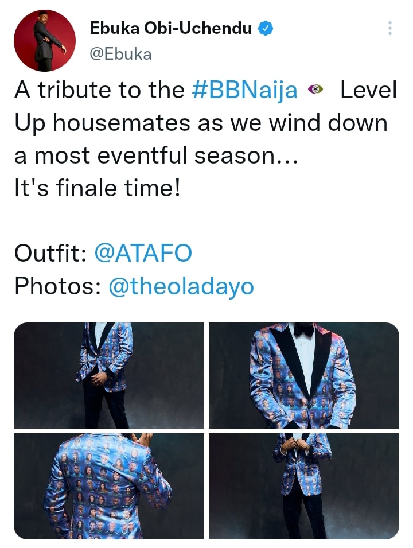Click the words "Level" after the eye emoji
Screen dimensions: 413x548
368,91
